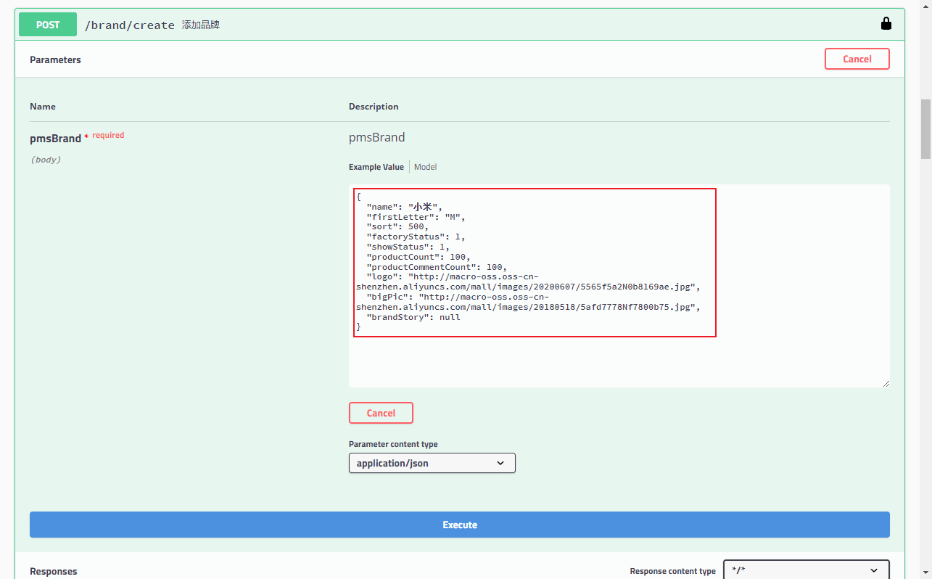Click the "productCommentCount": 100 line
This screenshot has height=579, width=932.
pyautogui.click(x=437, y=267)
